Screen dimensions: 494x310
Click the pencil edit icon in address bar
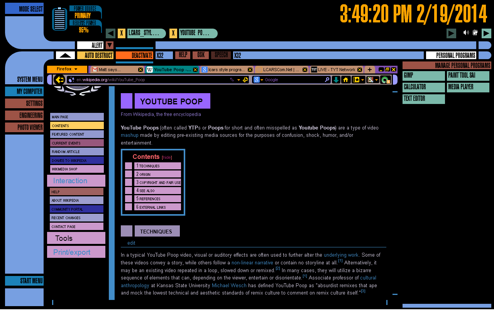(x=232, y=80)
